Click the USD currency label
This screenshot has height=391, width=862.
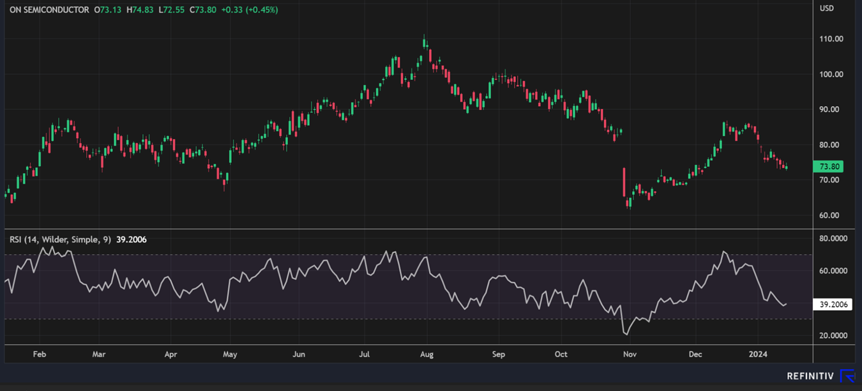(826, 8)
